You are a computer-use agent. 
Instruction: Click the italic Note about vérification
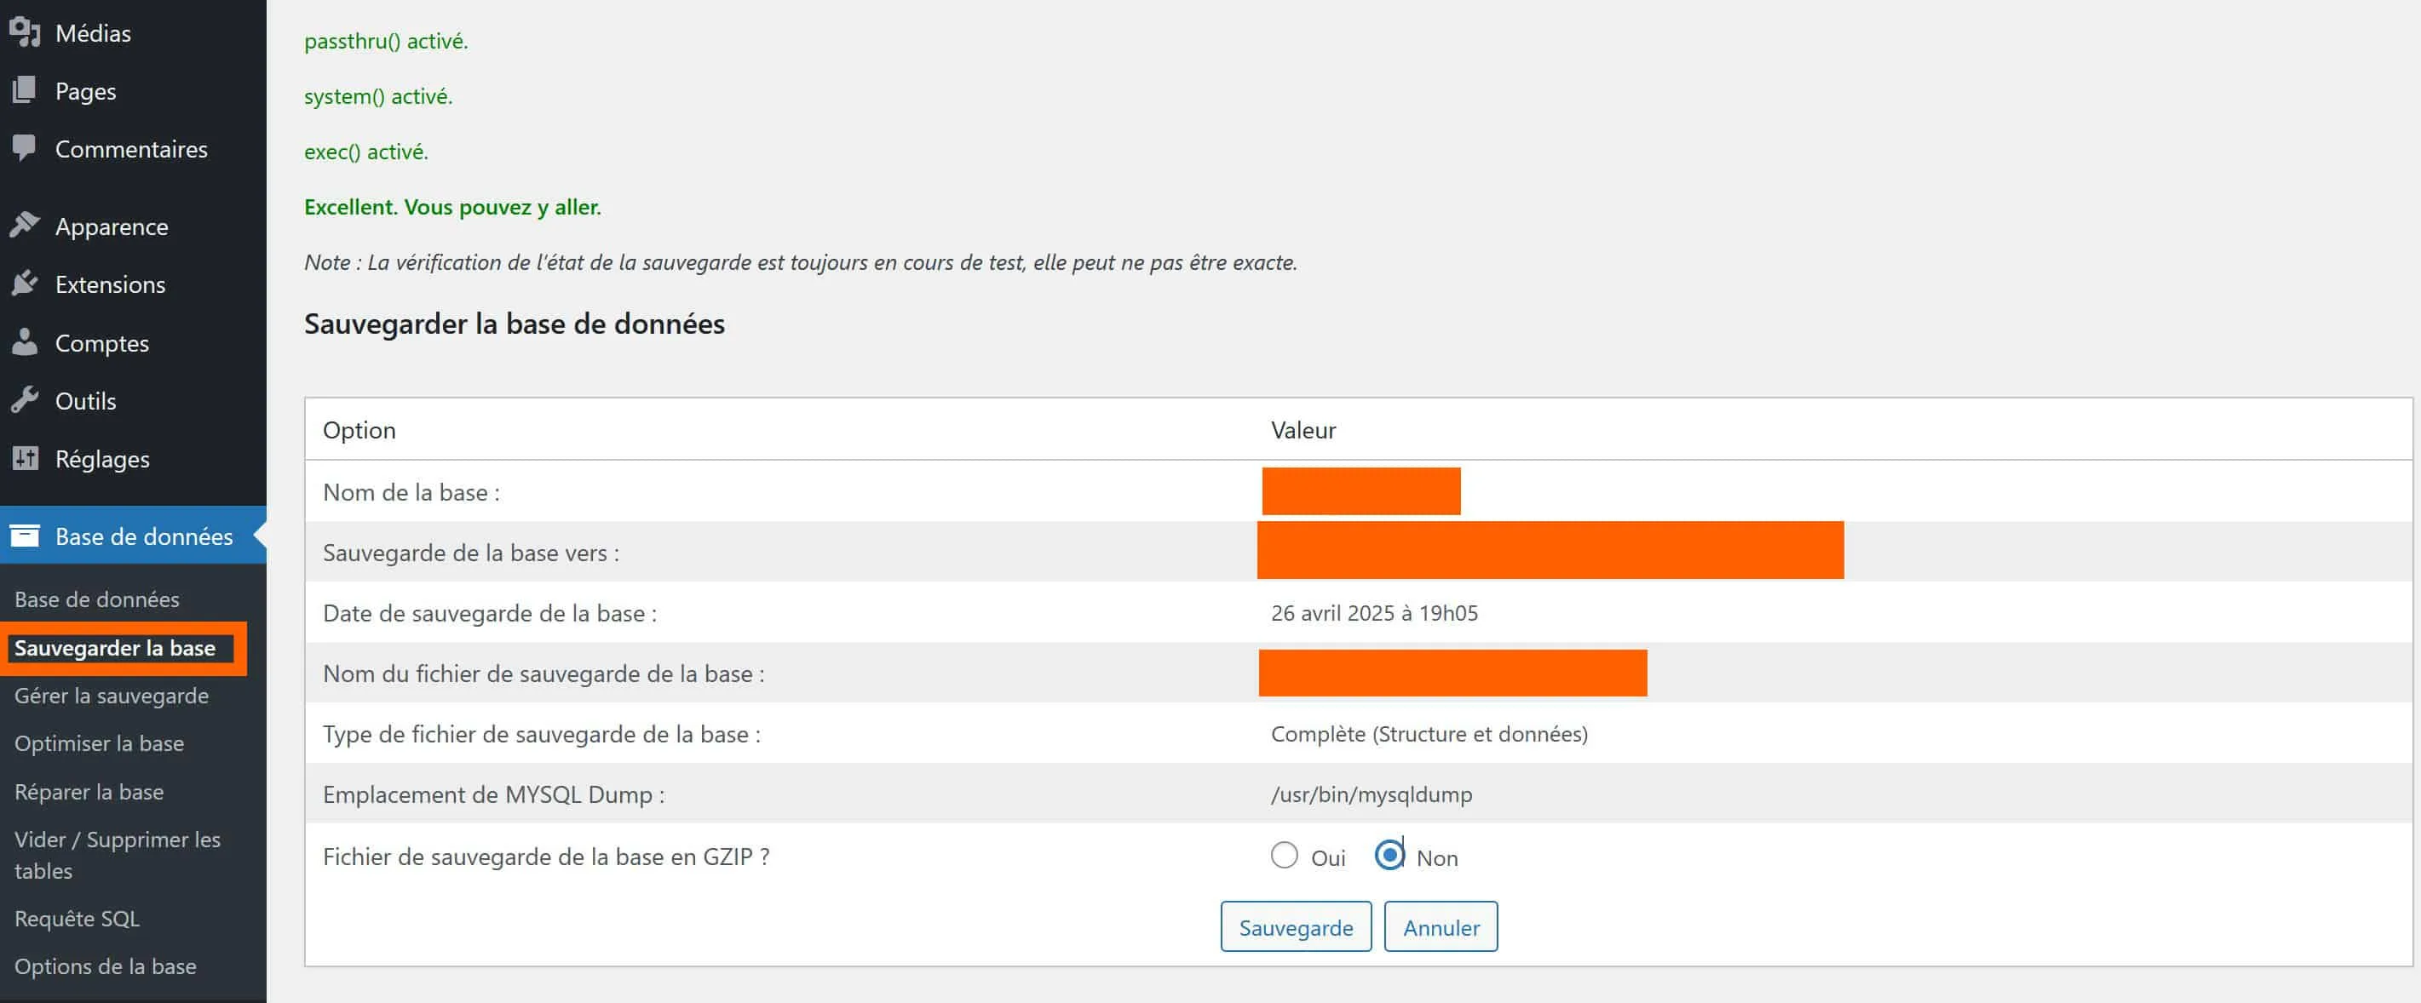pyautogui.click(x=800, y=262)
